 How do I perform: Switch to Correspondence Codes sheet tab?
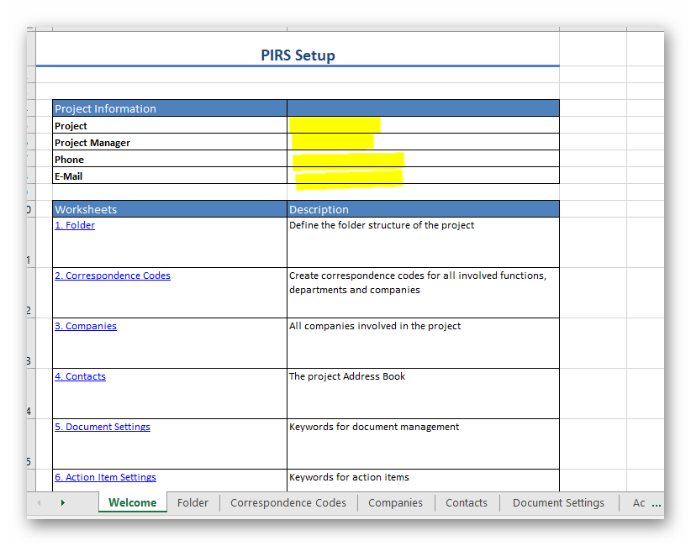[287, 503]
